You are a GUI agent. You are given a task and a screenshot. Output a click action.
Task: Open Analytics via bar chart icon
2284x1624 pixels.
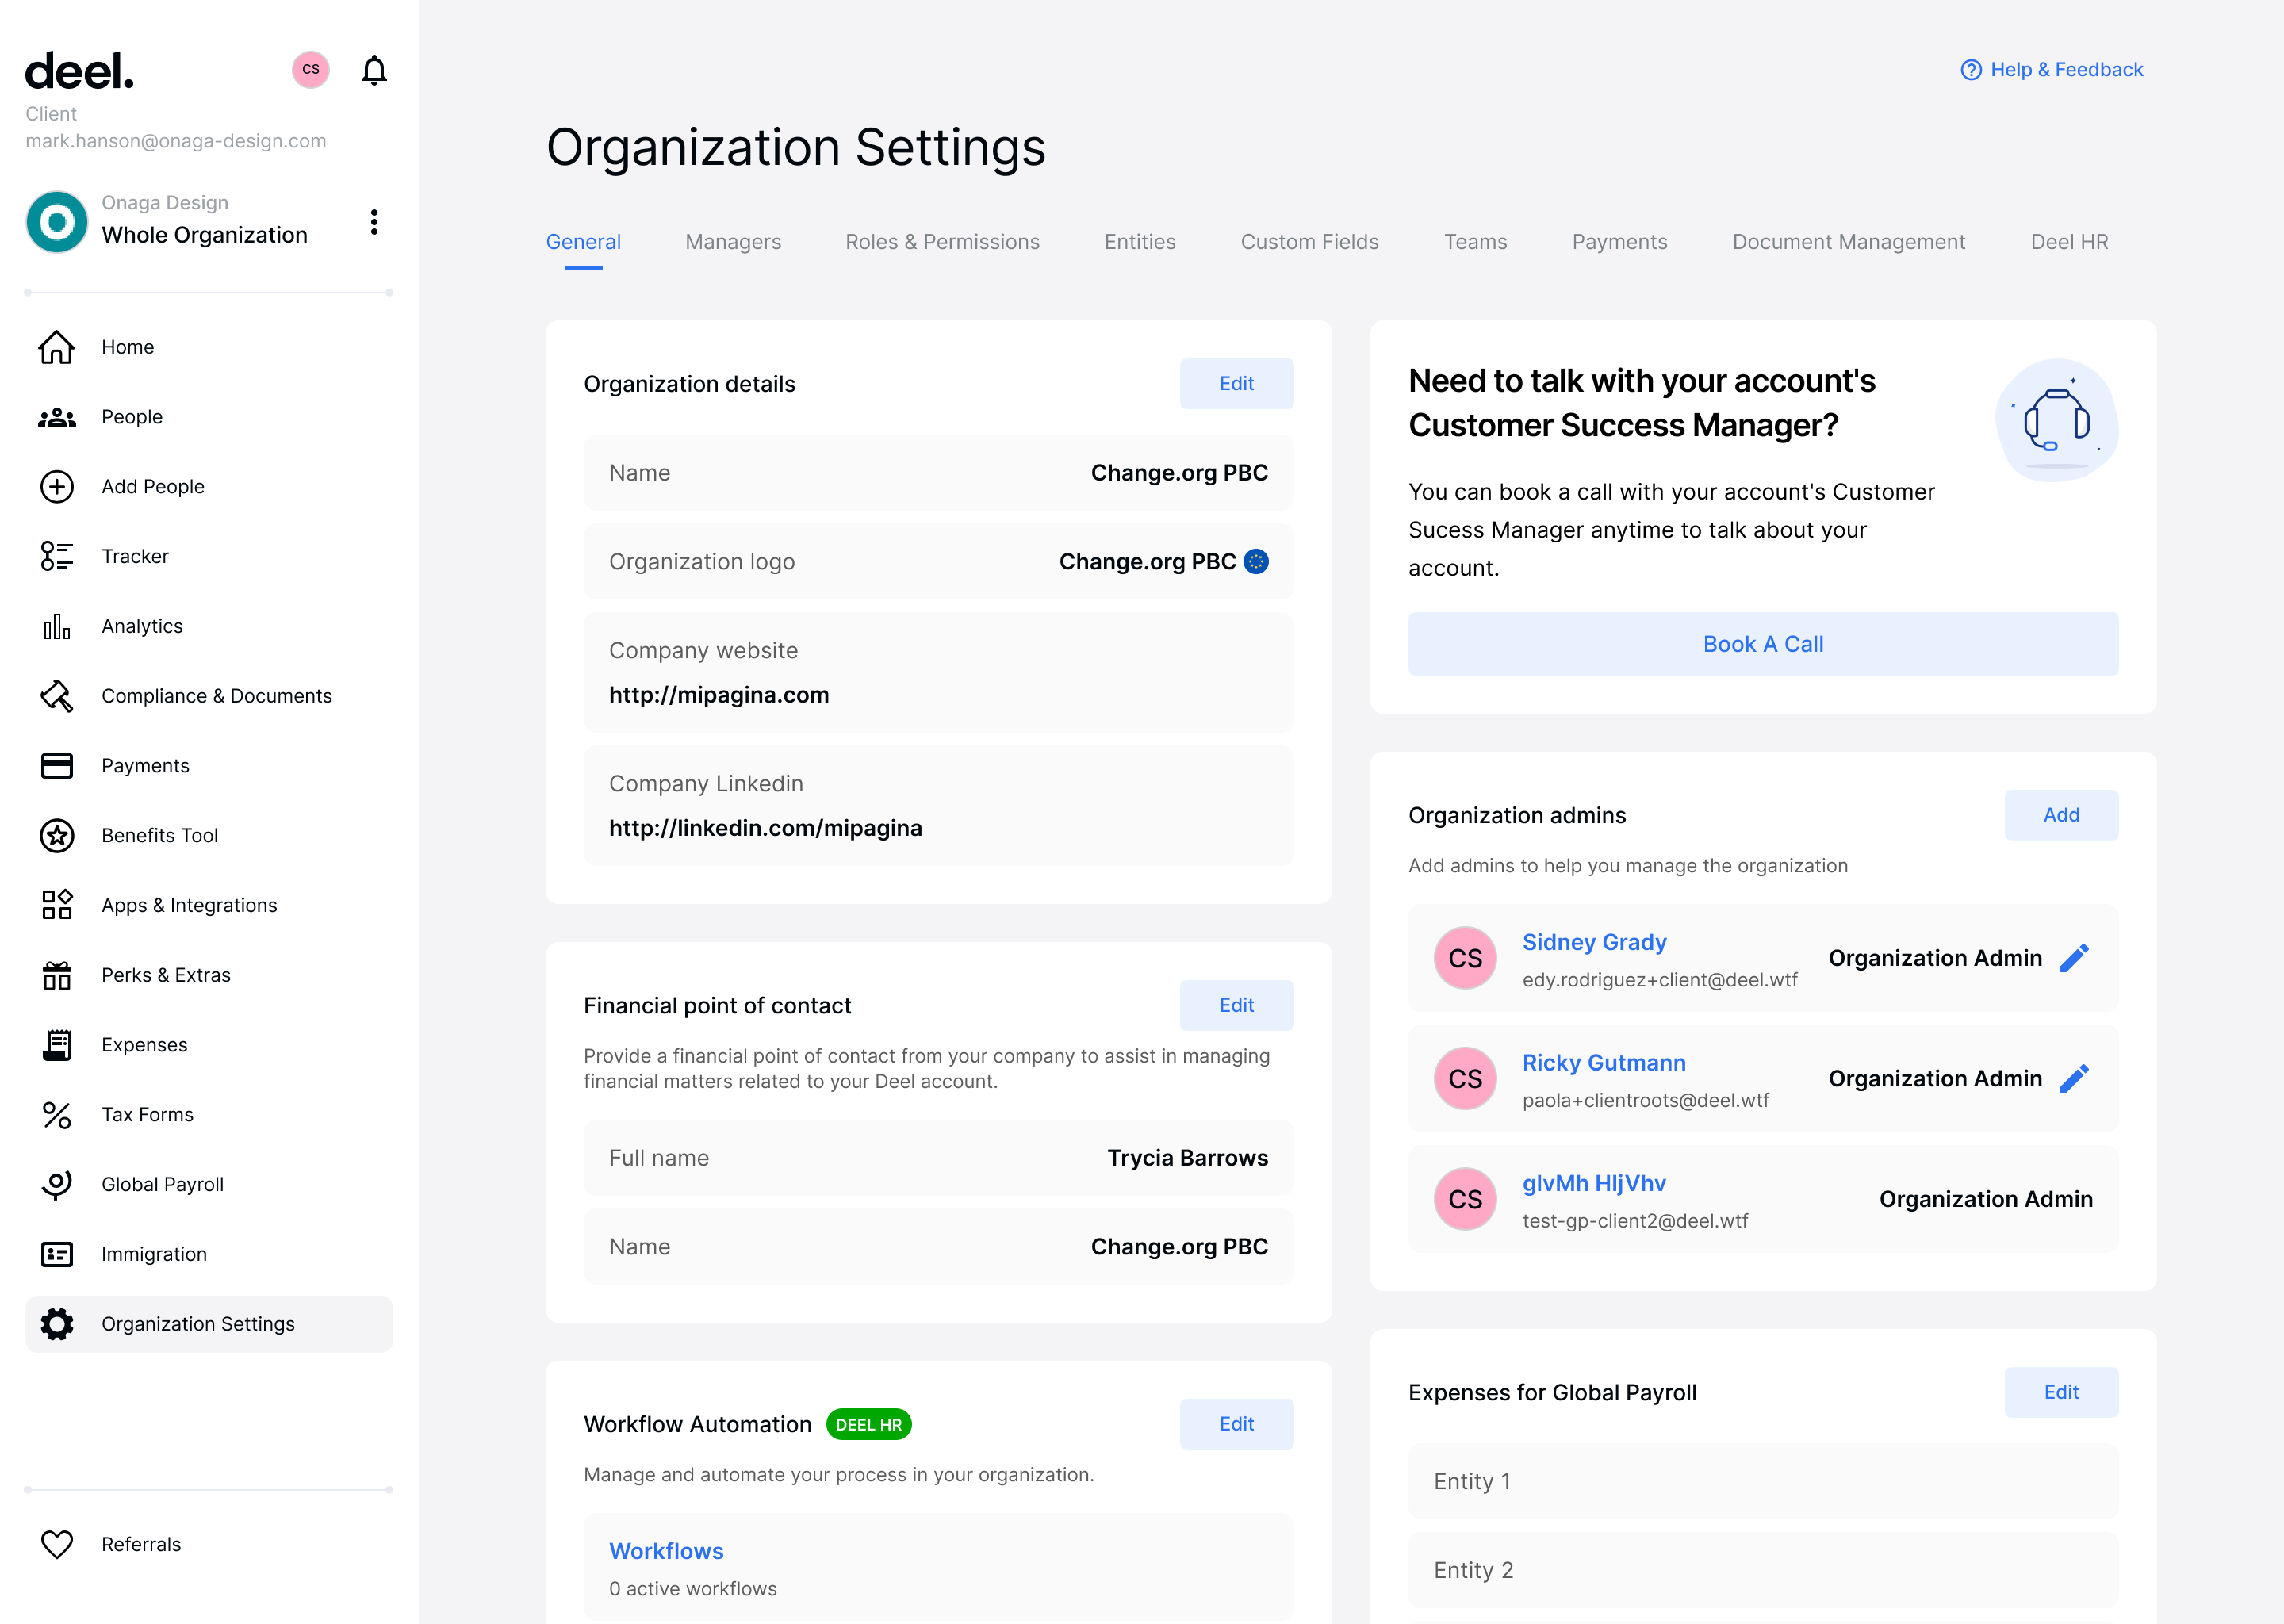pos(57,626)
